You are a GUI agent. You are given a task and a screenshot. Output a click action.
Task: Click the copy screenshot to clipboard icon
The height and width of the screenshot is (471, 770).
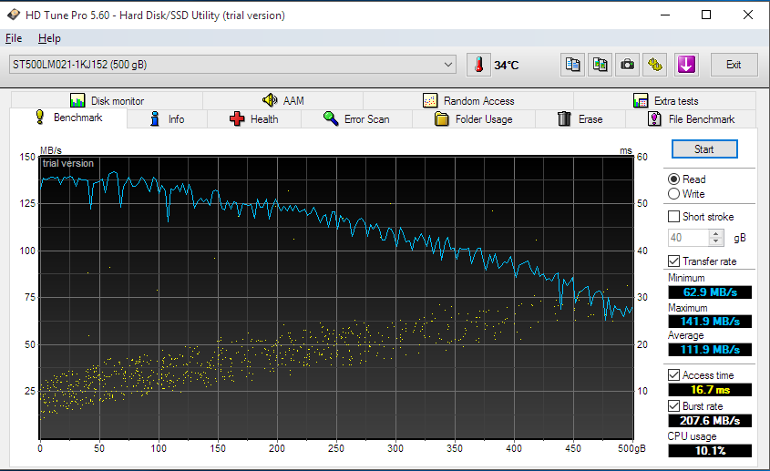click(x=601, y=65)
